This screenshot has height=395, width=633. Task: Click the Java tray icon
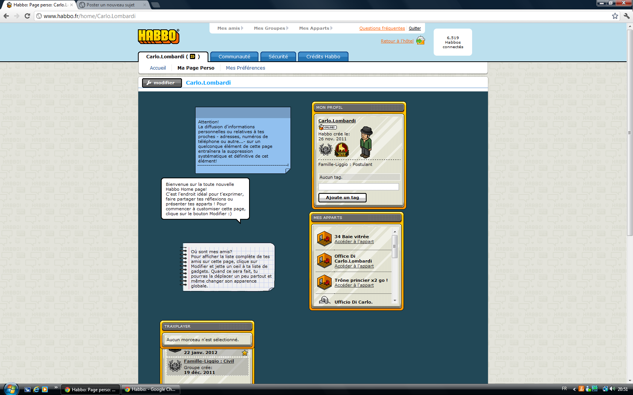click(581, 389)
